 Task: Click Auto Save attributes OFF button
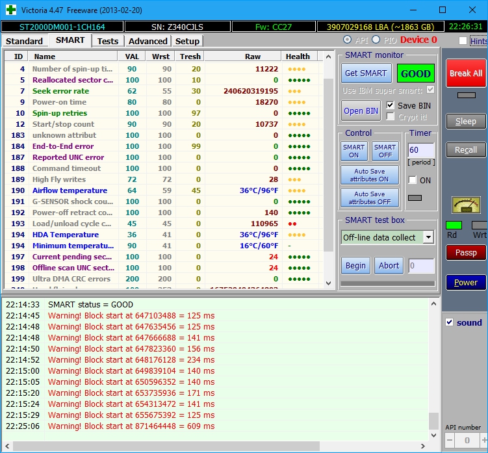370,198
